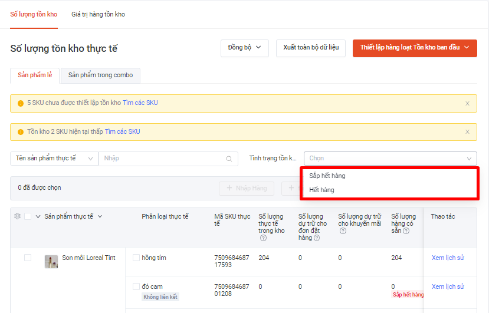Click the Son môi Loreal Tint product name

[x=88, y=258]
